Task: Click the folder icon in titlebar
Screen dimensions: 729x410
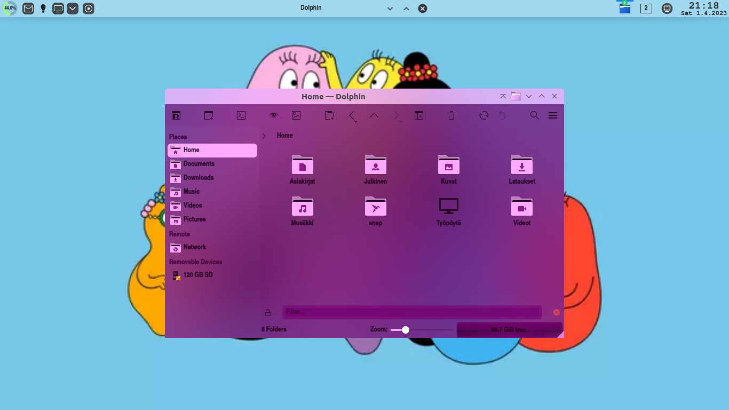Action: coord(516,97)
